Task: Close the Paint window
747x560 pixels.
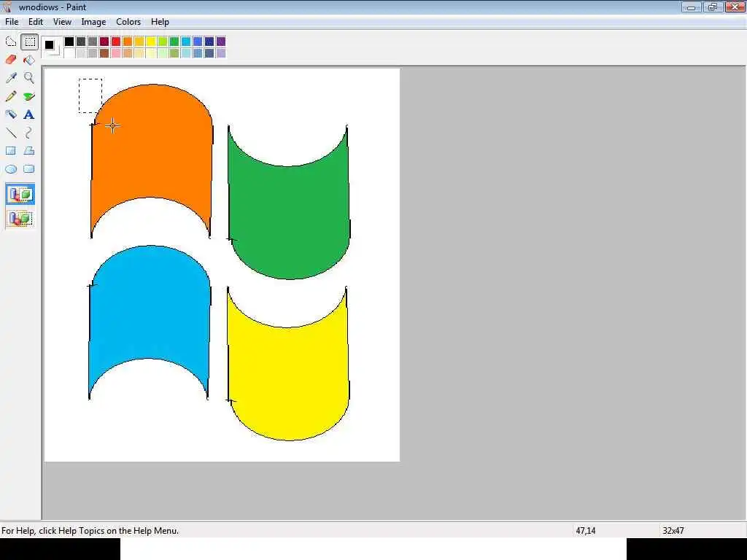Action: pos(735,7)
